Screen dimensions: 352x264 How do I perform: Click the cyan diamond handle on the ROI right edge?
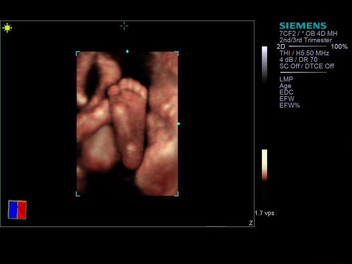(178, 124)
